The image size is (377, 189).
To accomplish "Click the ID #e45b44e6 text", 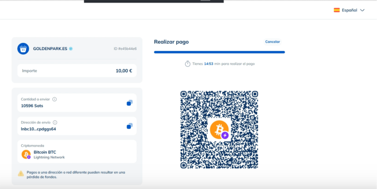I will click(125, 49).
